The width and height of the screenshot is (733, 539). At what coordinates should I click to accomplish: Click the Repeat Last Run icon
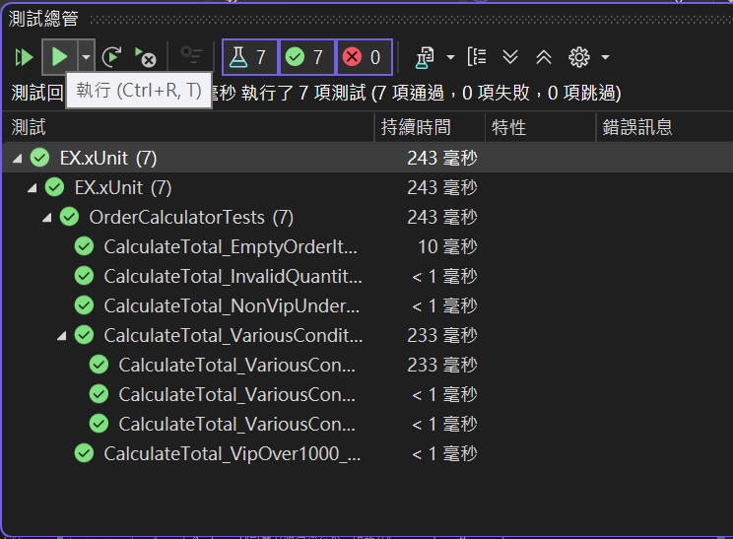tap(111, 57)
